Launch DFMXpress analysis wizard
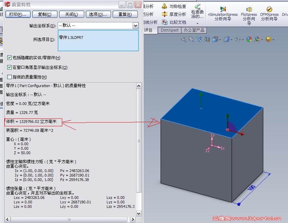The width and height of the screenshot is (288, 223). (269, 14)
